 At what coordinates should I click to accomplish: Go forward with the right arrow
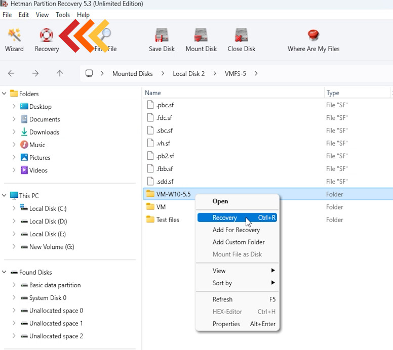pos(35,73)
